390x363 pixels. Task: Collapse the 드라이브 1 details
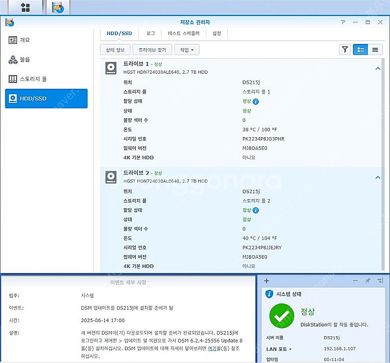[377, 69]
